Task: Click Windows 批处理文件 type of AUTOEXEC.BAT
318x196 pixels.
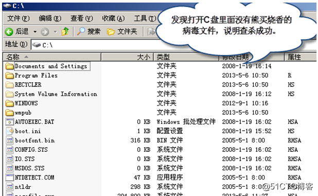Action: 186,122
